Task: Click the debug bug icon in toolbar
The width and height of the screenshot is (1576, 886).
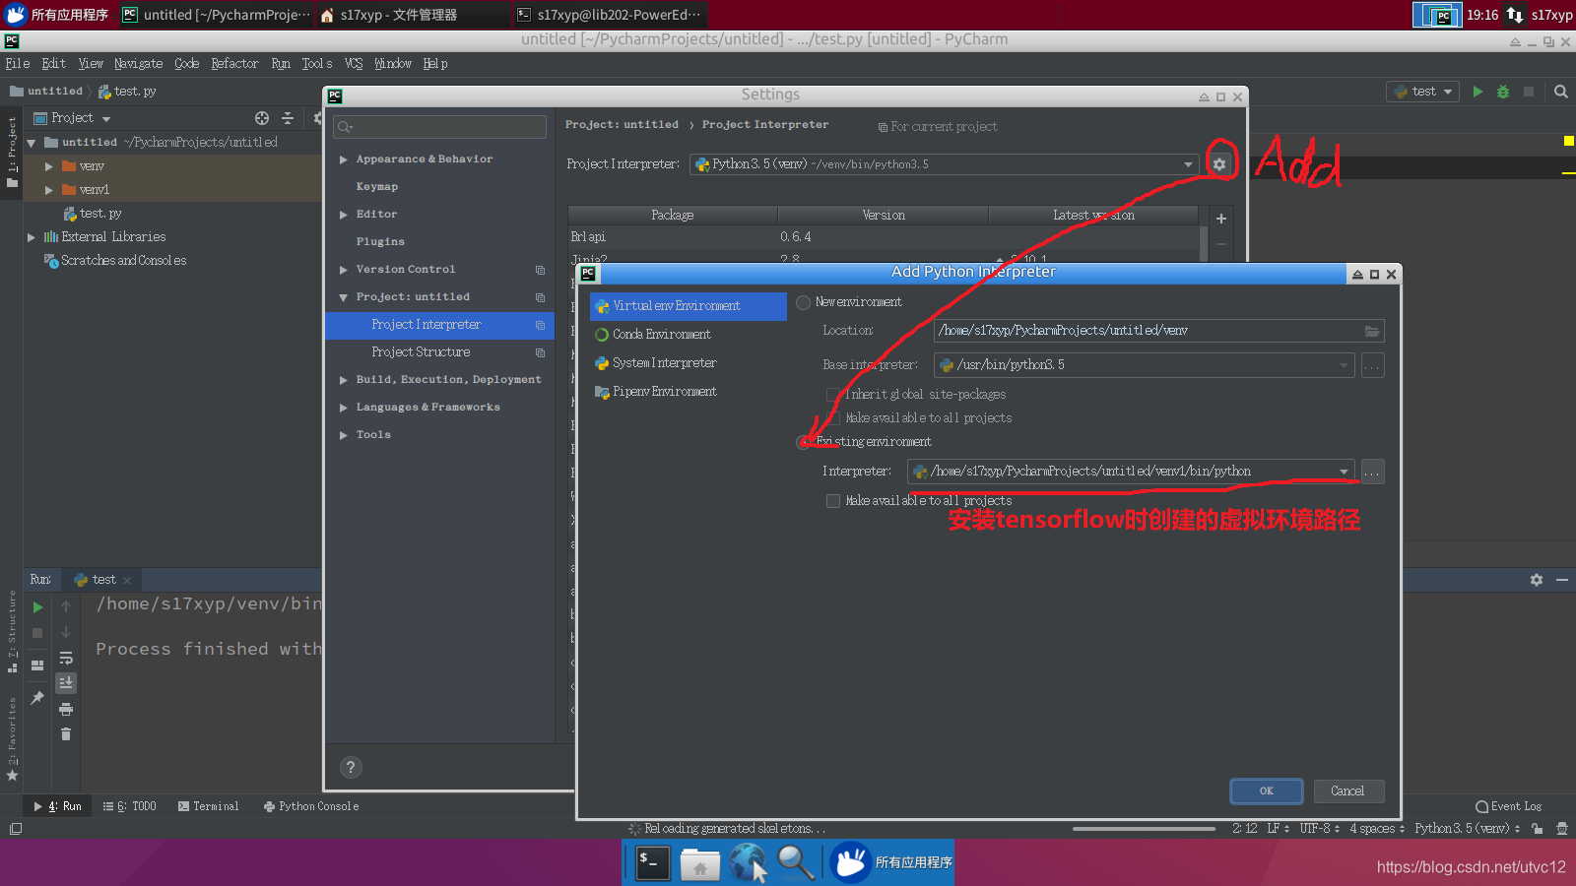Action: click(1503, 92)
